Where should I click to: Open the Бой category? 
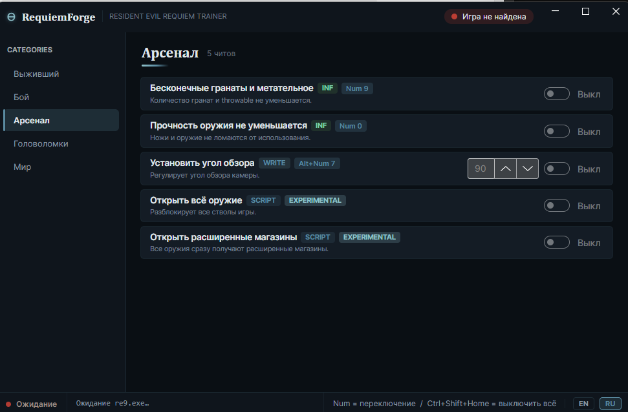coord(61,98)
